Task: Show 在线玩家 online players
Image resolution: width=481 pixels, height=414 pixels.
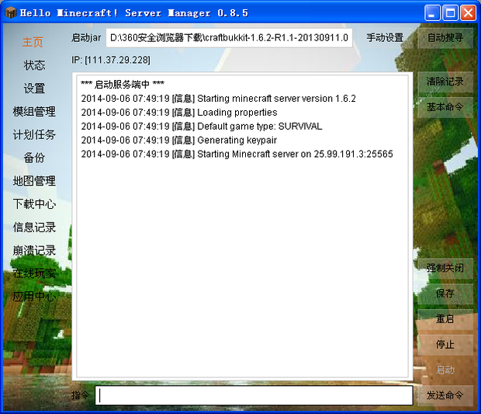Action: pyautogui.click(x=34, y=273)
